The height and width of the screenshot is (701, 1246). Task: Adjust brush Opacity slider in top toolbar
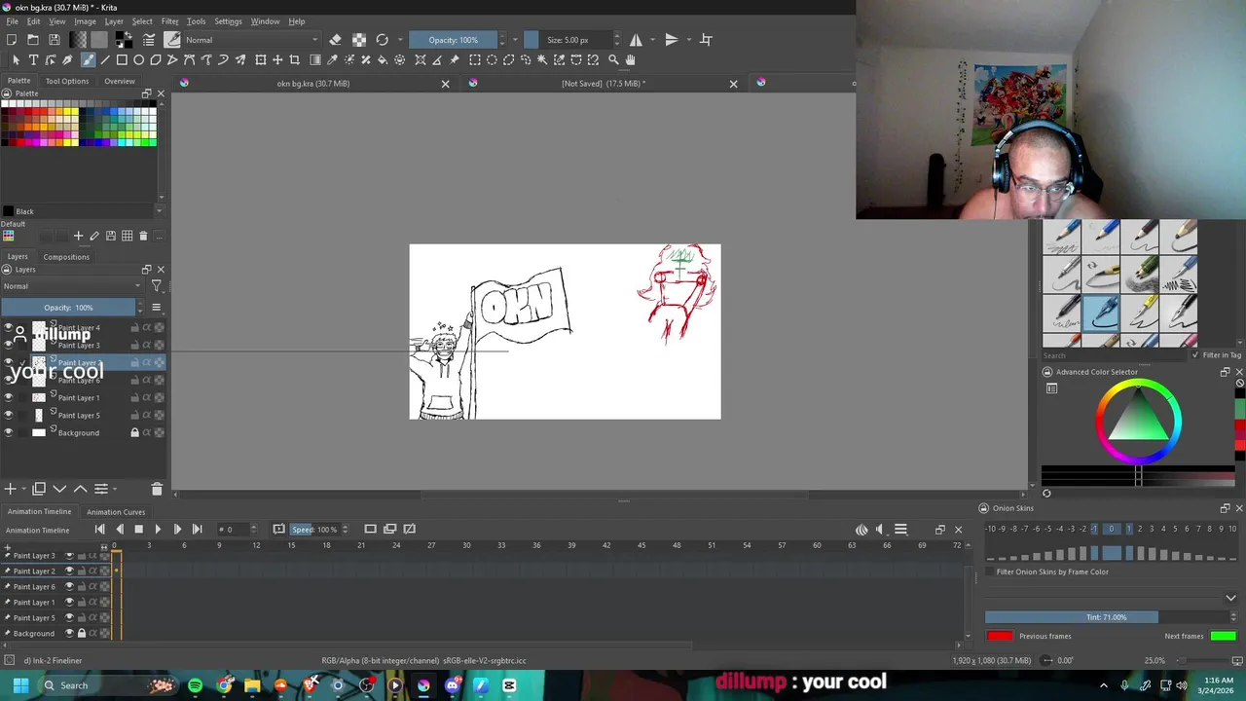(x=453, y=40)
